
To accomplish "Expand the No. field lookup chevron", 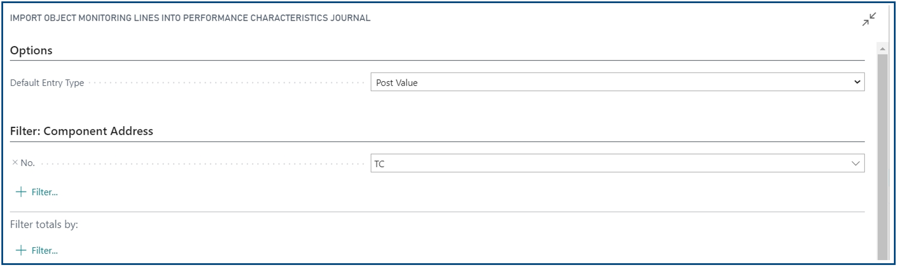I will [x=855, y=163].
